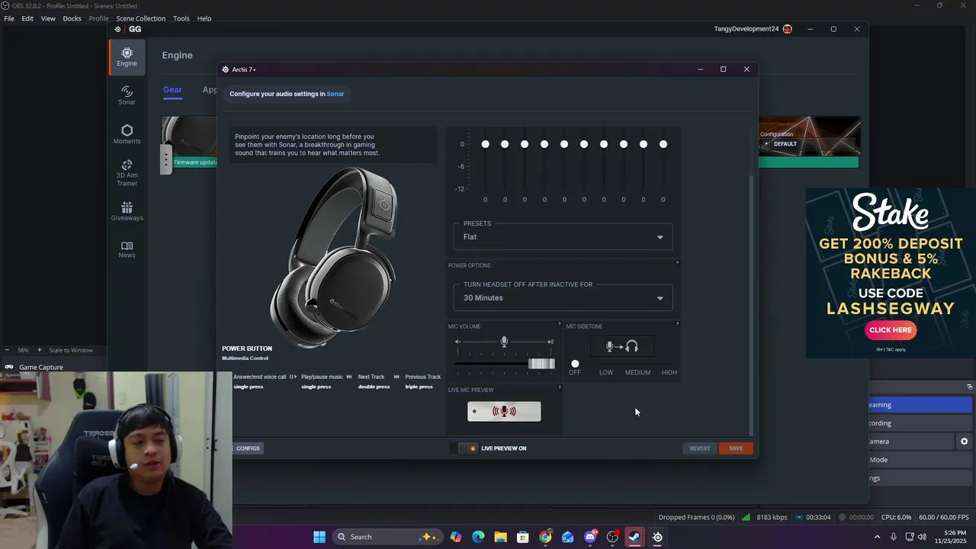This screenshot has width=976, height=549.
Task: Click CLICK HERE on the Stake ad
Action: [891, 330]
